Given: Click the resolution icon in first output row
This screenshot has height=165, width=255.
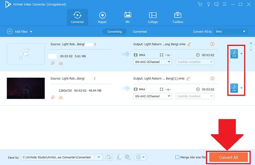Looking at the screenshot, I should (x=161, y=55).
